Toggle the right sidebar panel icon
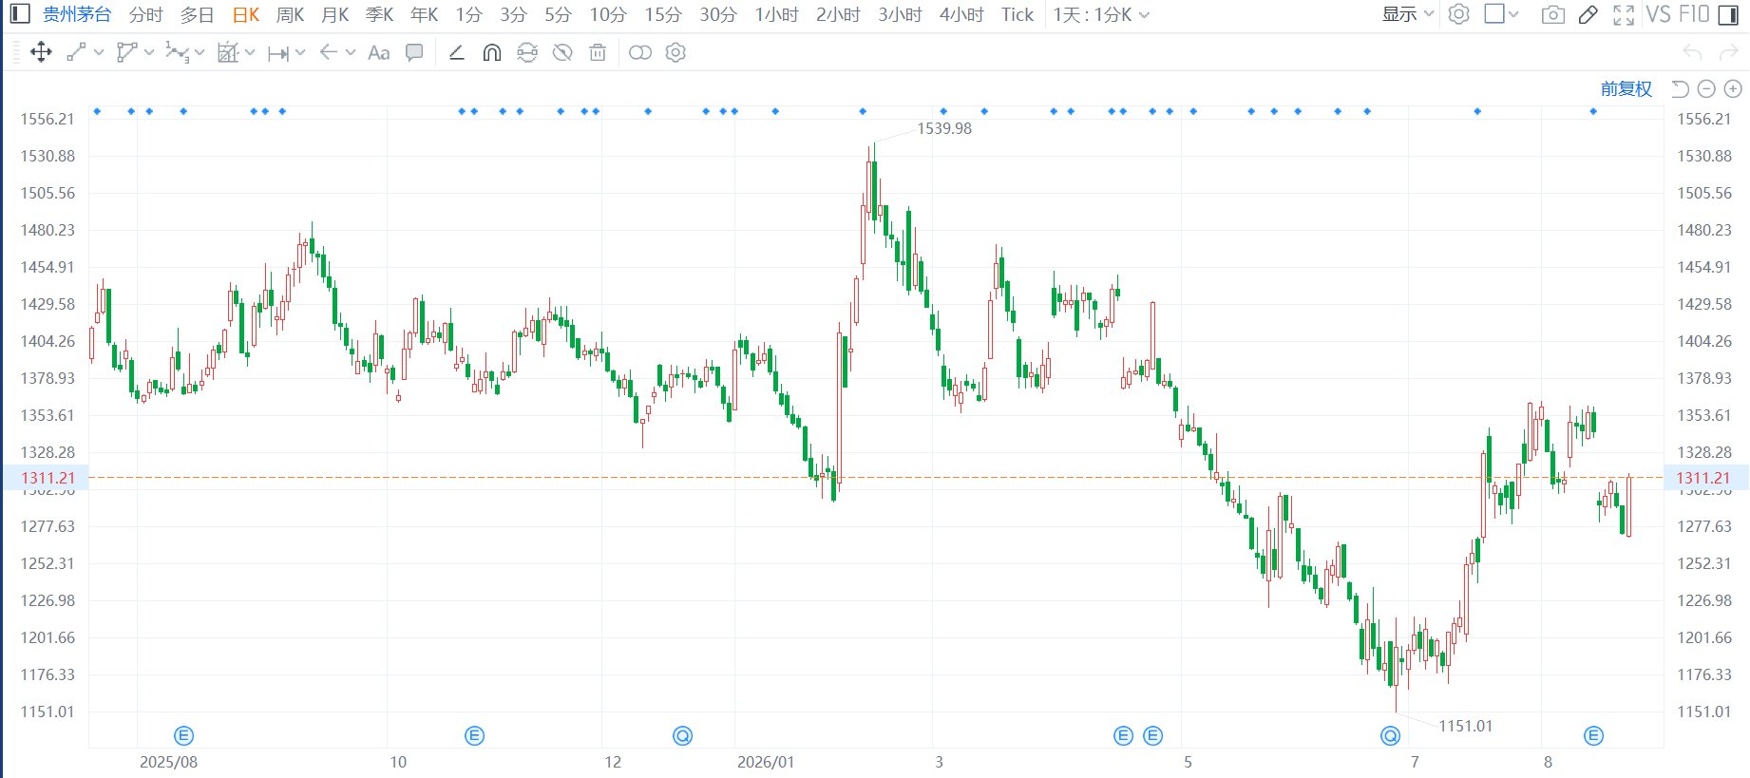The image size is (1750, 778). pyautogui.click(x=1728, y=15)
